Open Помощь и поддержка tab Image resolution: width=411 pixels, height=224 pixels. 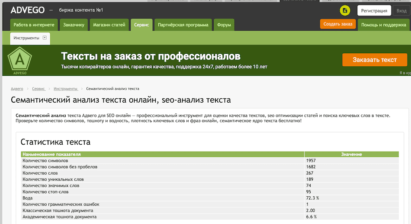point(383,25)
